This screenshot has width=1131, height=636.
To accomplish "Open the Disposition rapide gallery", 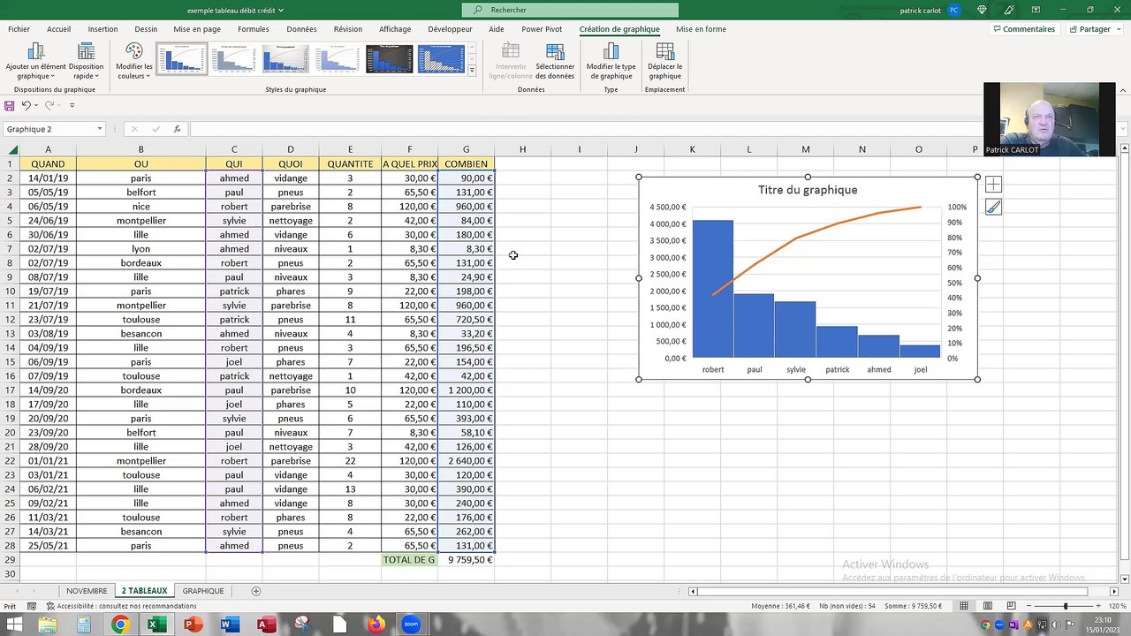I will pyautogui.click(x=86, y=61).
